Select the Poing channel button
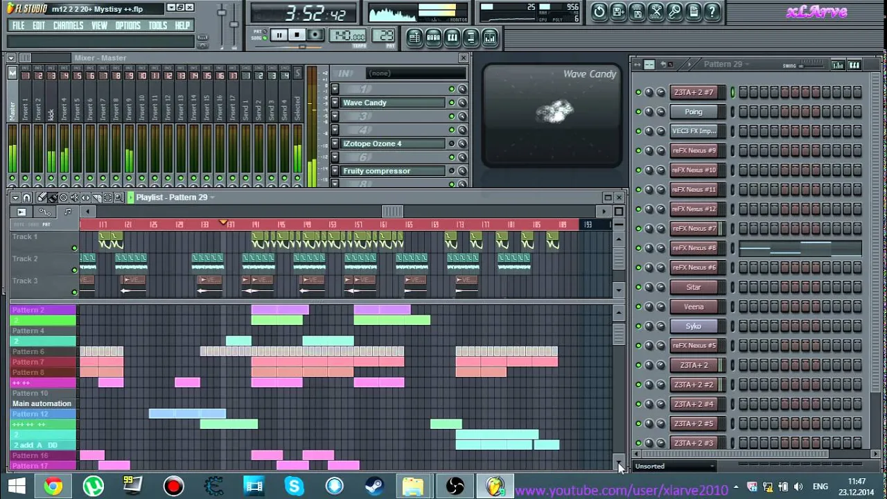The image size is (887, 499). point(694,112)
